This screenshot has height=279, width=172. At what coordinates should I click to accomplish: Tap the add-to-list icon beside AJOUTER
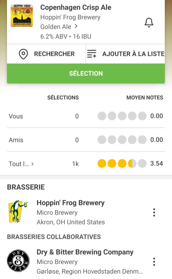coord(91,54)
